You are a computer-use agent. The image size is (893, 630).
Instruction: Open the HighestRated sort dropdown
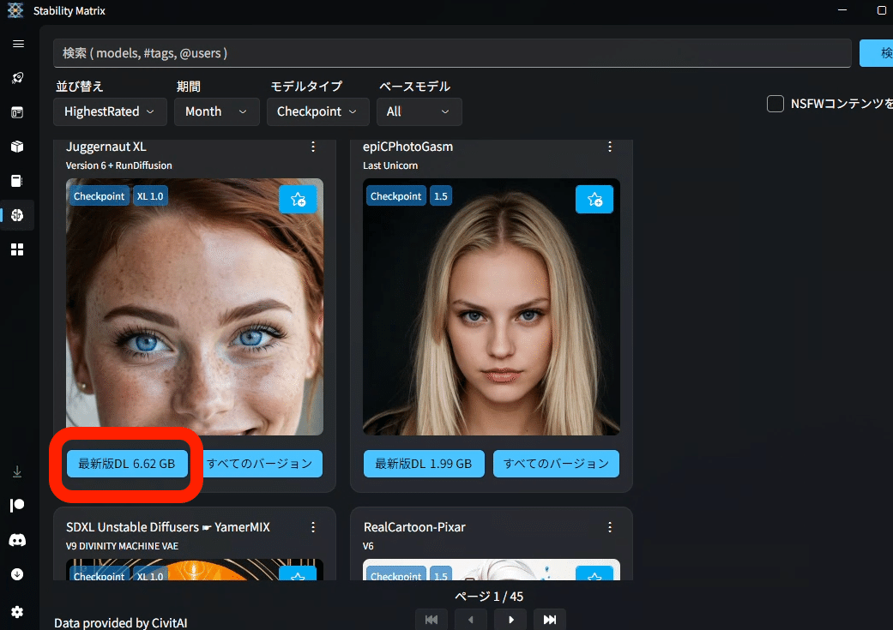tap(110, 111)
